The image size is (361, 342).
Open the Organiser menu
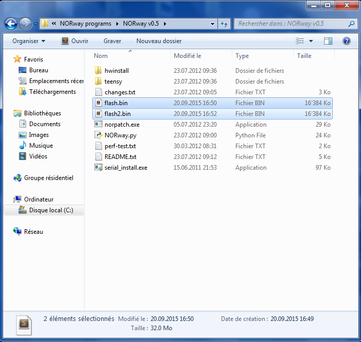point(29,41)
